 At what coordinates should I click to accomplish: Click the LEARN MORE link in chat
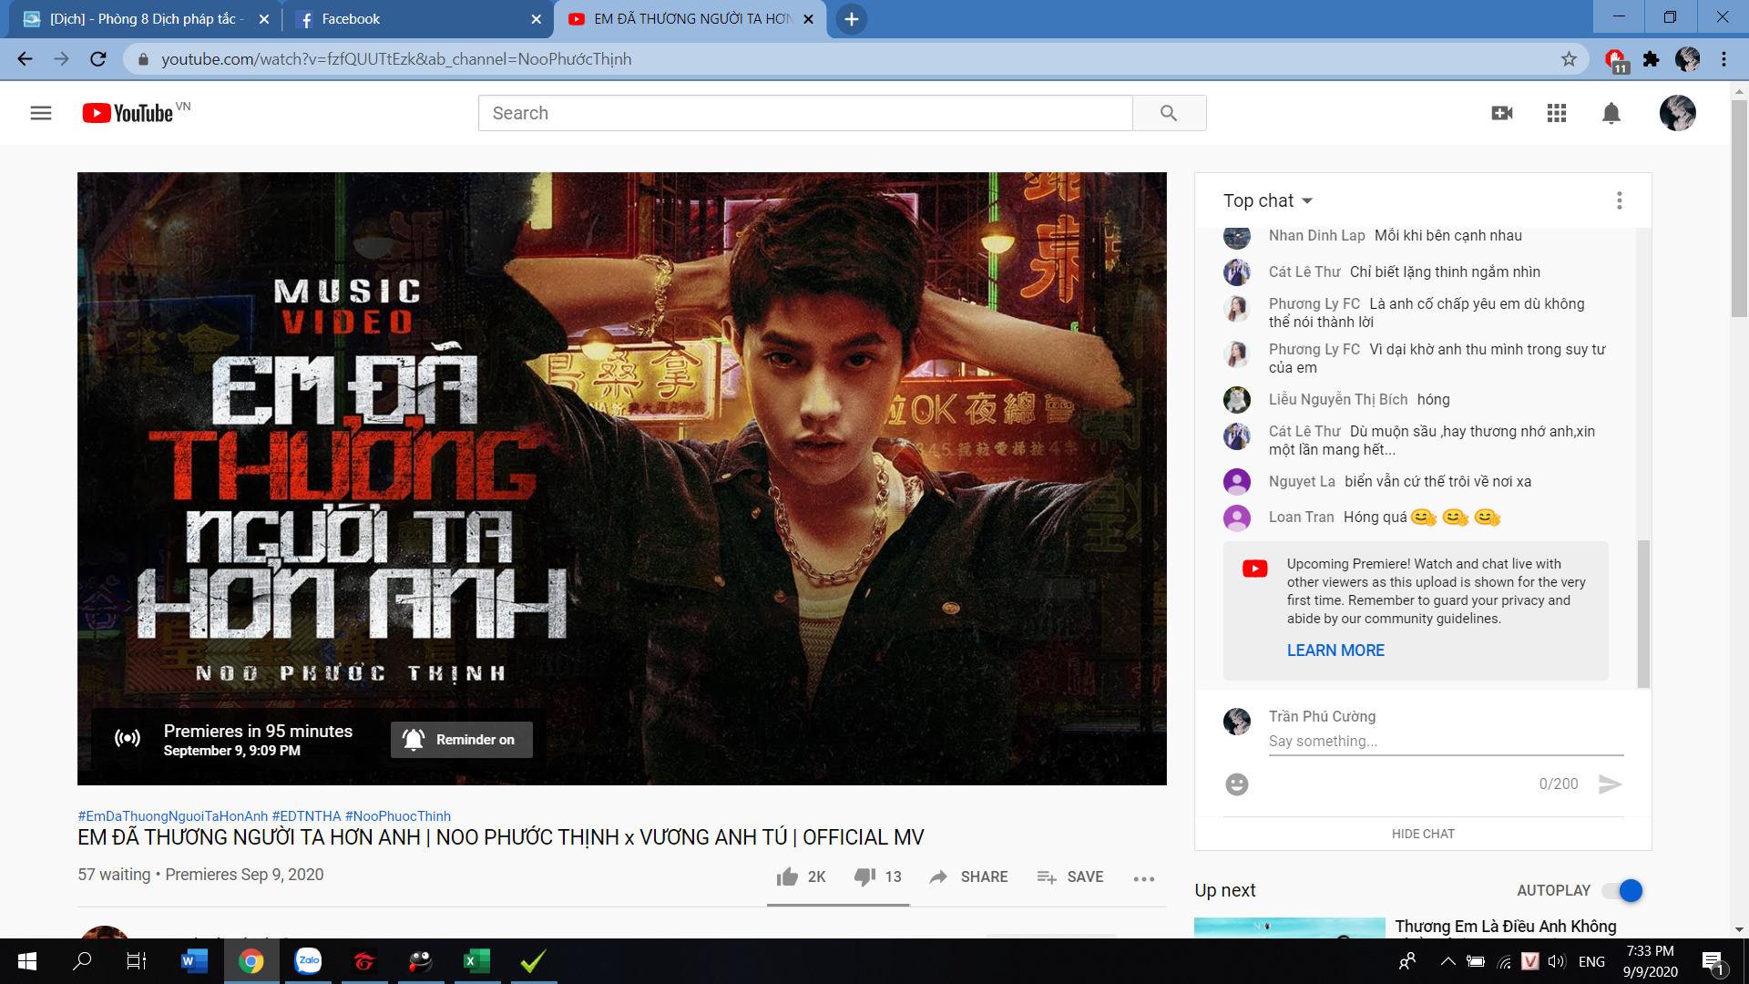point(1335,651)
